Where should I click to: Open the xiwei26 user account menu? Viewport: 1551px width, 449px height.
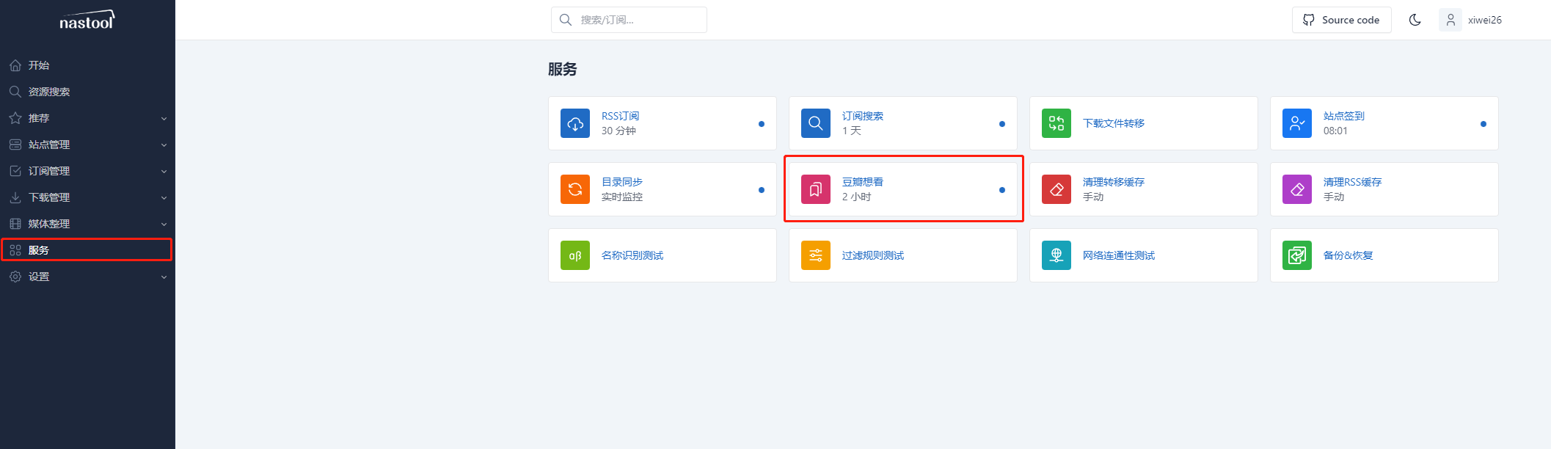(x=1472, y=20)
